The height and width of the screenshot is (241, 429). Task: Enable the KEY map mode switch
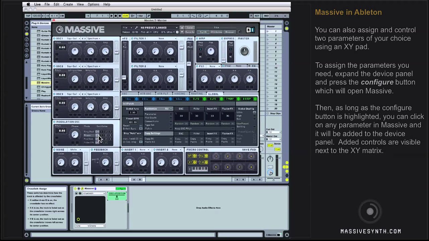tap(257, 16)
